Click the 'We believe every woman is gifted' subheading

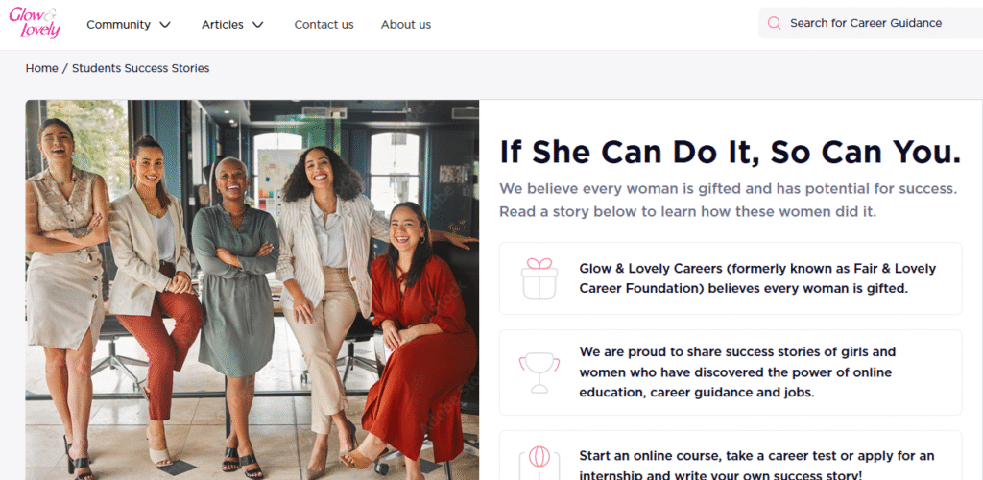tap(728, 200)
